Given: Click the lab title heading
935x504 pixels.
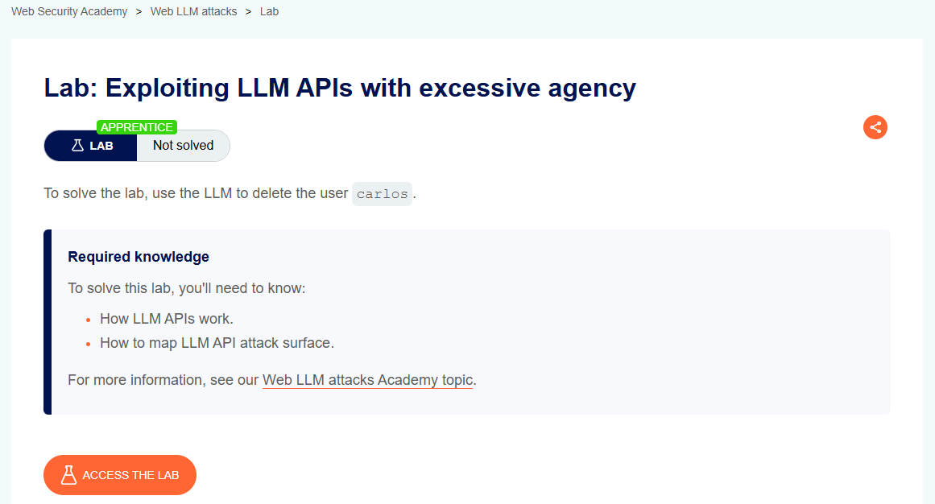Looking at the screenshot, I should [x=340, y=87].
